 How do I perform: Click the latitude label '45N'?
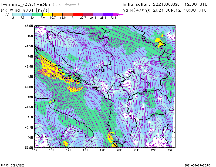tap(30, 36)
